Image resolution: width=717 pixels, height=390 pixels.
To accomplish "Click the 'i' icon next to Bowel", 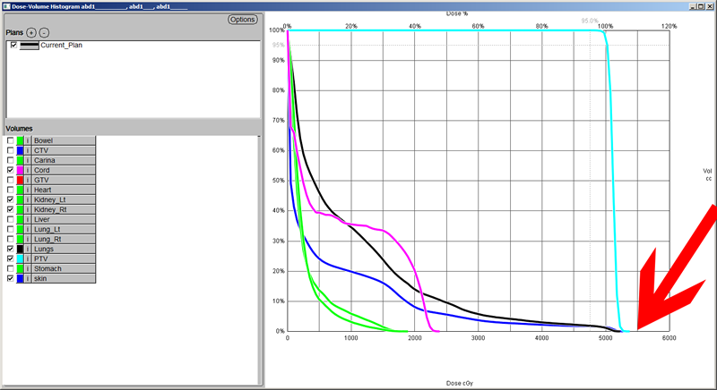I will click(x=27, y=140).
